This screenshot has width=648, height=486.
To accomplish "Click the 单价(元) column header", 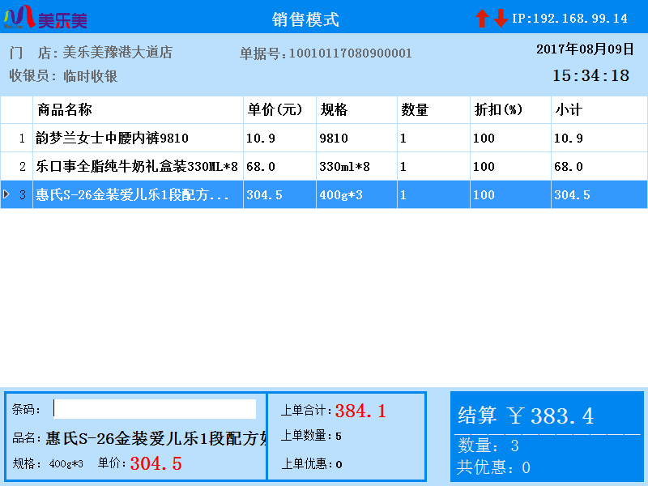I will click(279, 110).
